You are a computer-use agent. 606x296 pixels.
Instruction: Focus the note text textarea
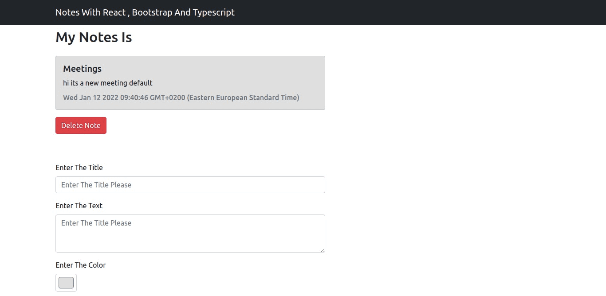(x=190, y=234)
